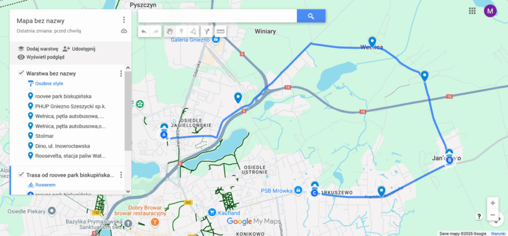508x236 pixels.
Task: Open map options three-dot menu
Action: pyautogui.click(x=124, y=20)
